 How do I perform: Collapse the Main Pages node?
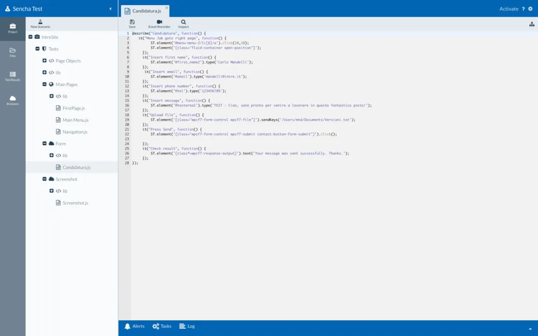[x=44, y=85]
